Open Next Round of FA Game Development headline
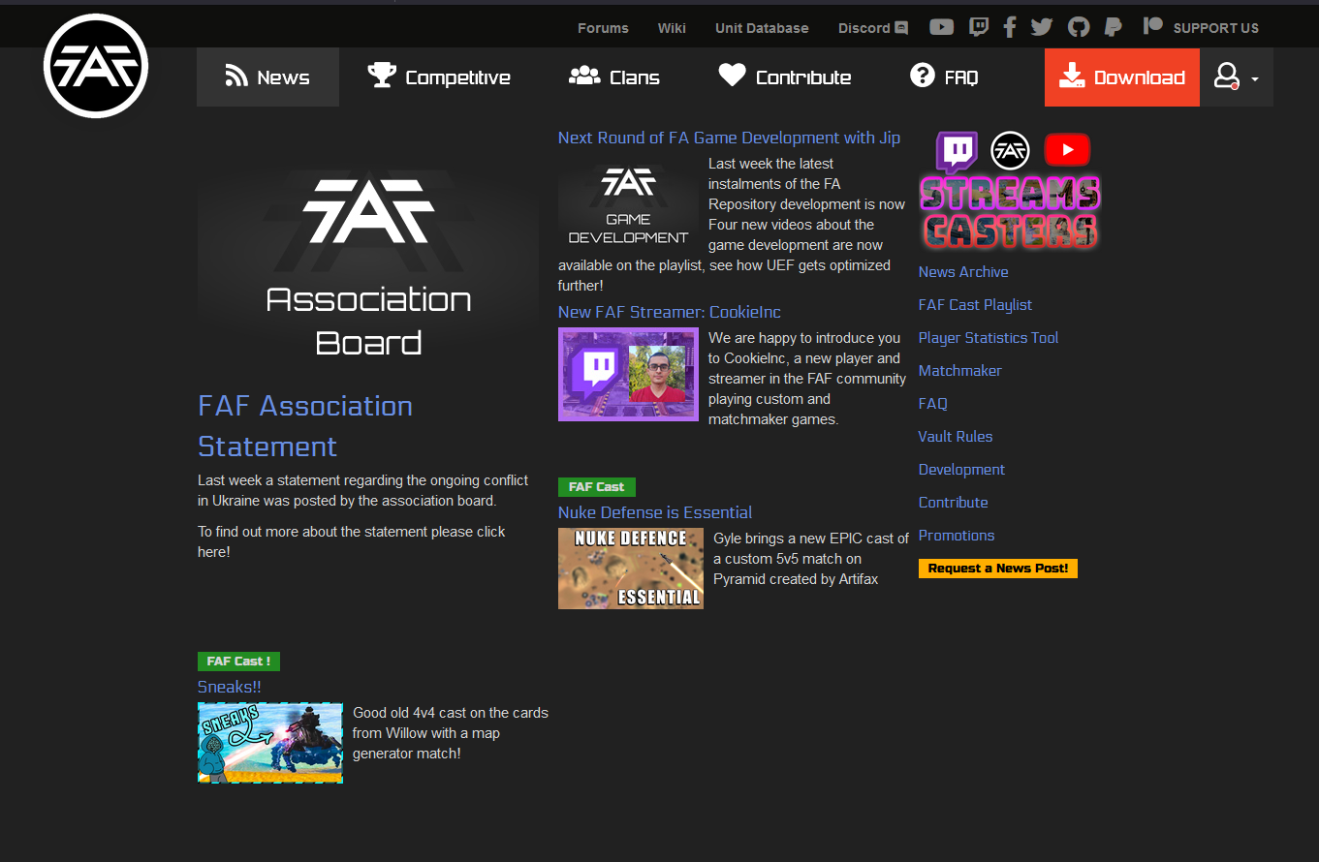 click(729, 138)
